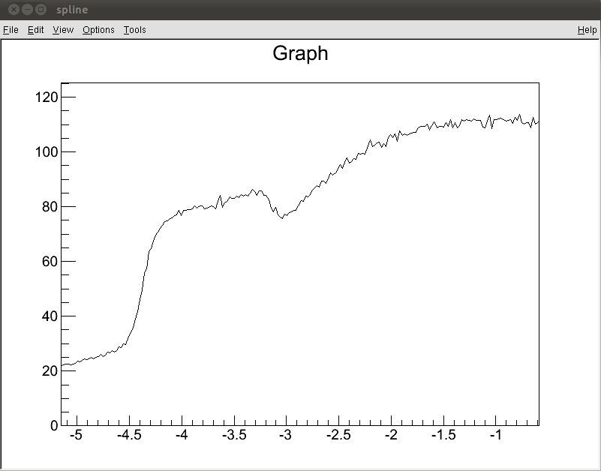Open the View menu

[63, 30]
